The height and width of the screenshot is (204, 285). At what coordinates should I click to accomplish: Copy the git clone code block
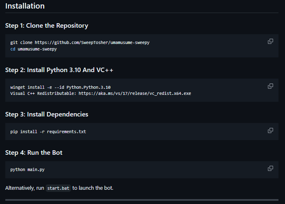270,42
